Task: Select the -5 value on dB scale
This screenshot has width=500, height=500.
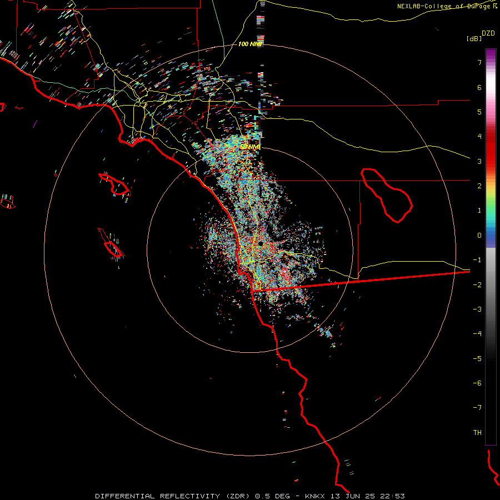Action: (x=477, y=359)
